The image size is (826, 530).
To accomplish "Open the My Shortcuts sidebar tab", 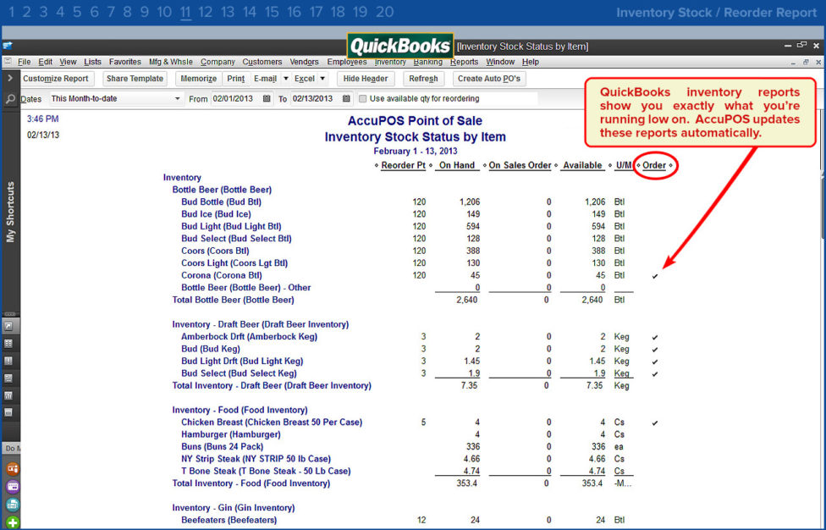I will click(x=10, y=212).
